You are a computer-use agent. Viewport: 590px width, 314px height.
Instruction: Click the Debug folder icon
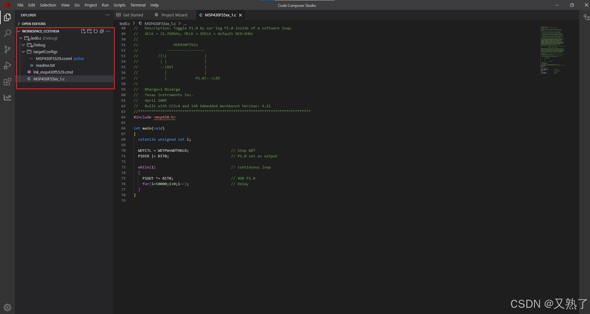click(30, 45)
